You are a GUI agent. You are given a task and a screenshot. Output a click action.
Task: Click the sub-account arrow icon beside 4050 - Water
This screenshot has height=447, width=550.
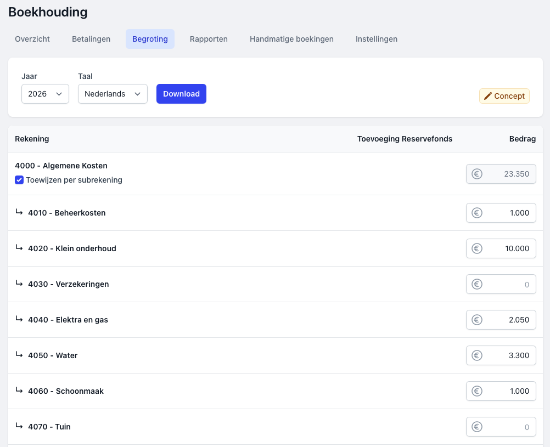click(19, 355)
